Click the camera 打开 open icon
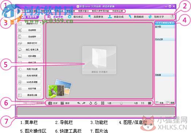 50,103
